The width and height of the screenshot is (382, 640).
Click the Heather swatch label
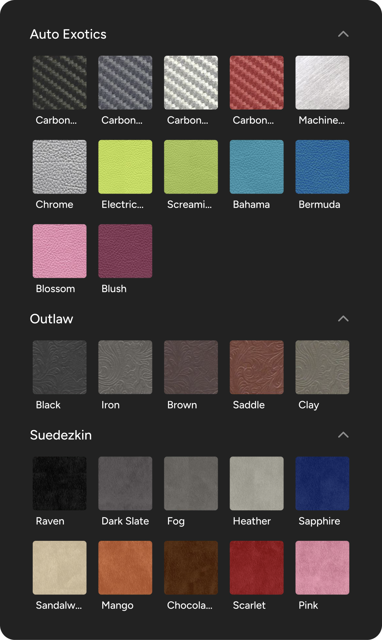[252, 521]
